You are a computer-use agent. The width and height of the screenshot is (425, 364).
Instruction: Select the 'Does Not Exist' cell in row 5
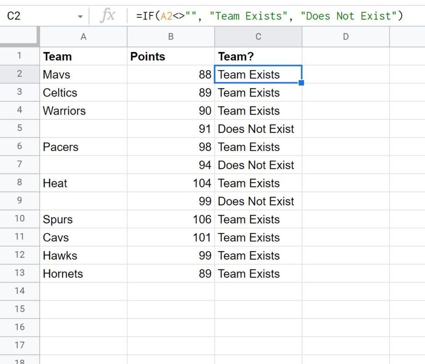(x=258, y=128)
